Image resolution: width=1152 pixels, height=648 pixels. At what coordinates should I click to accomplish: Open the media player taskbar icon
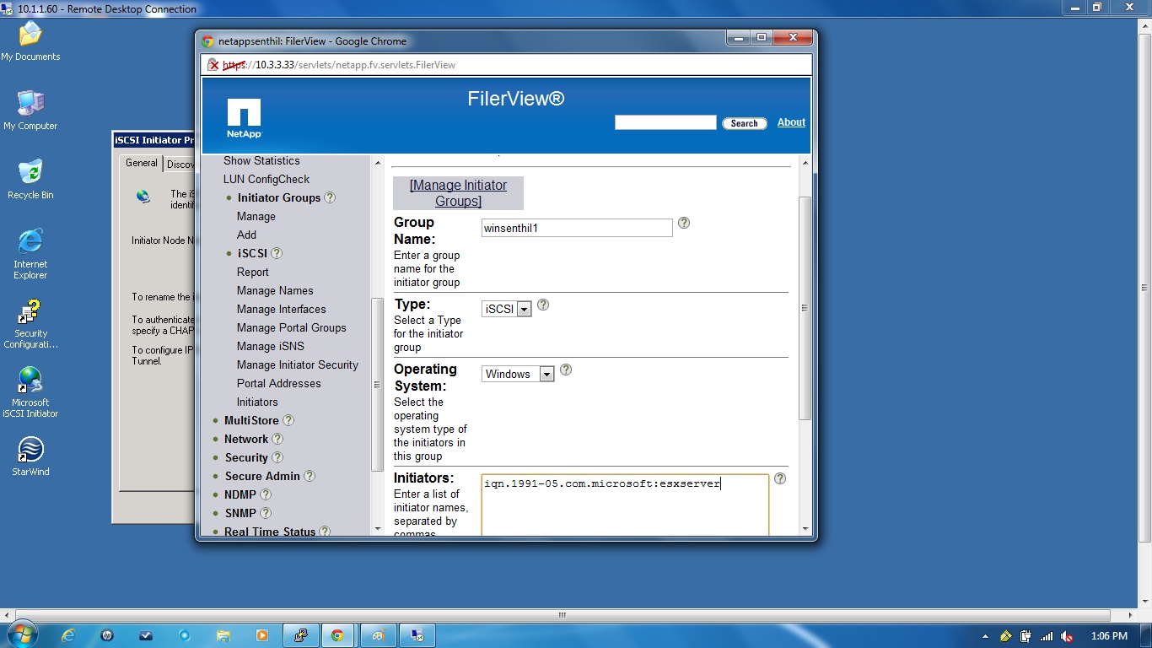[261, 635]
